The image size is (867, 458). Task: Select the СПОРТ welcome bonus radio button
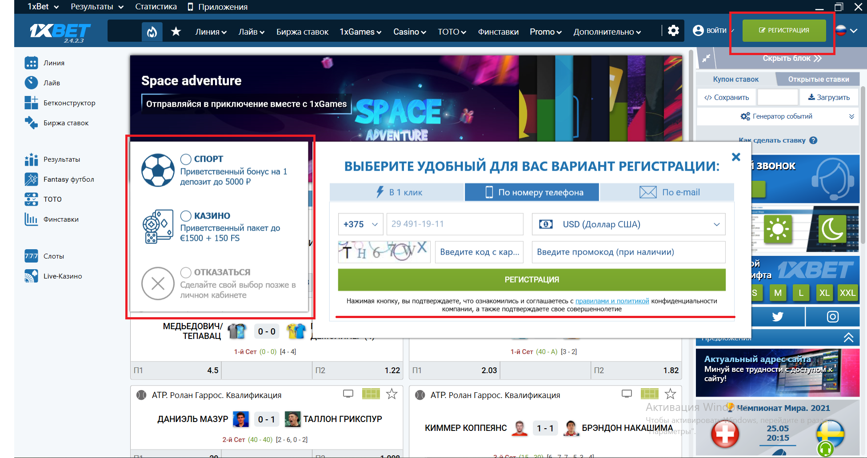tap(185, 159)
